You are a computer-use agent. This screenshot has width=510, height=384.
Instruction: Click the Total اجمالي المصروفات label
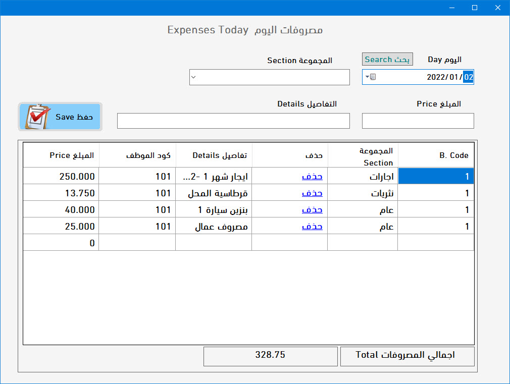[x=407, y=356]
